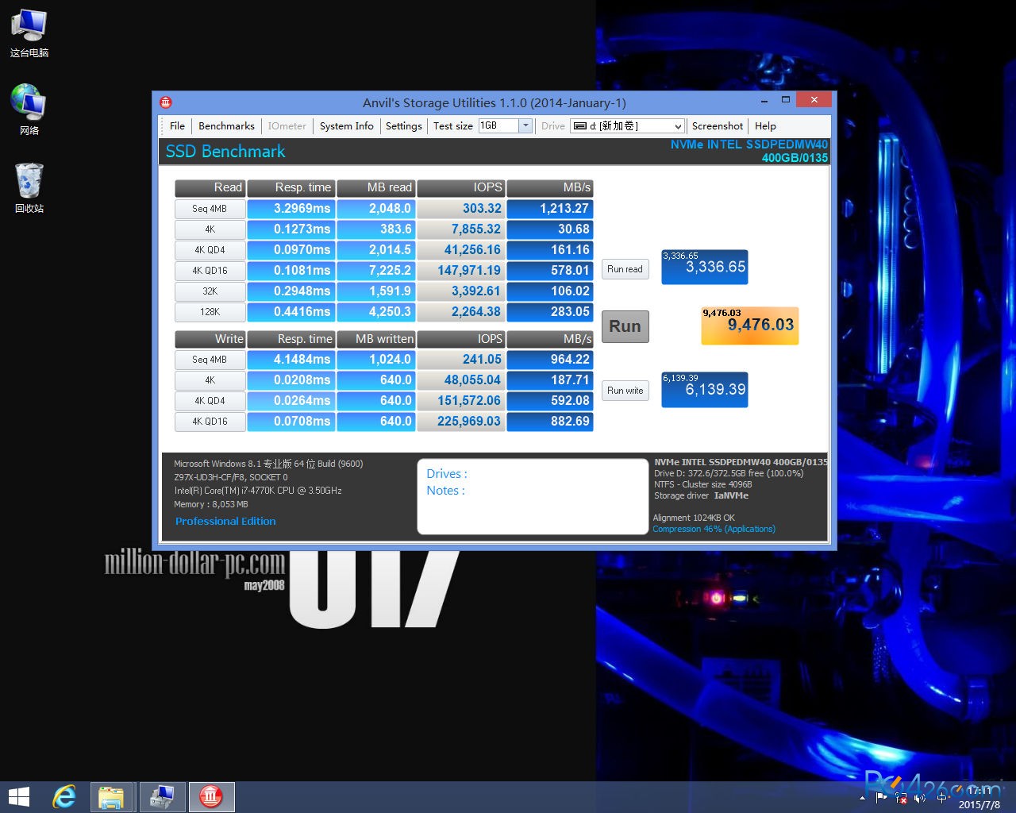Click the drive icon in the Drive selector
The width and height of the screenshot is (1016, 813).
point(580,126)
